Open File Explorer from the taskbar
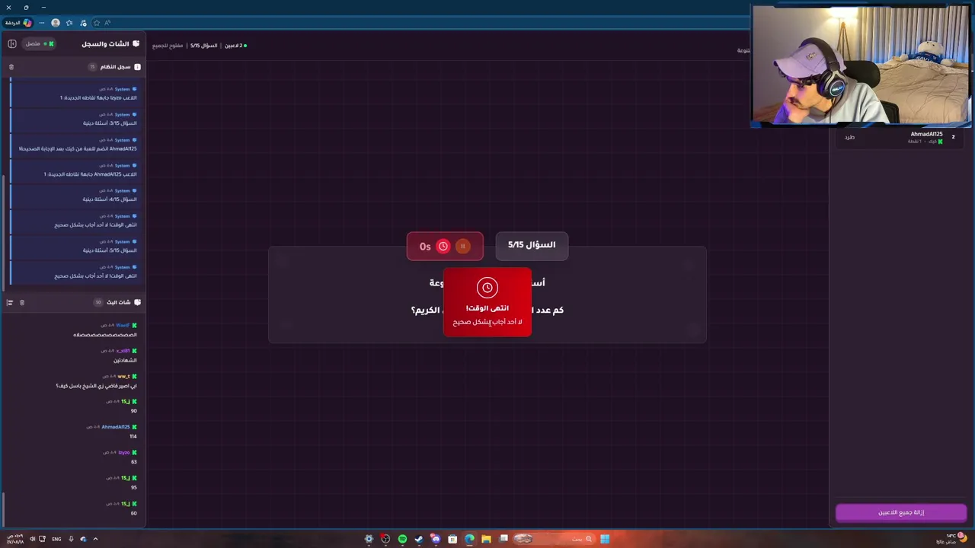The width and height of the screenshot is (975, 548). coord(486,539)
